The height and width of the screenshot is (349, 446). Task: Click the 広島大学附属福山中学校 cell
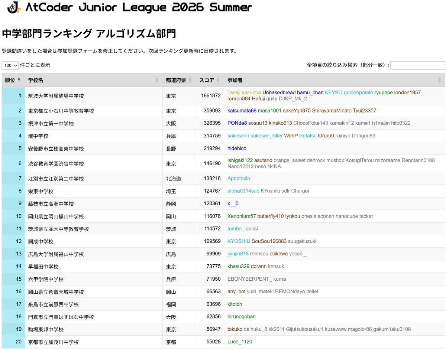[x=94, y=254]
